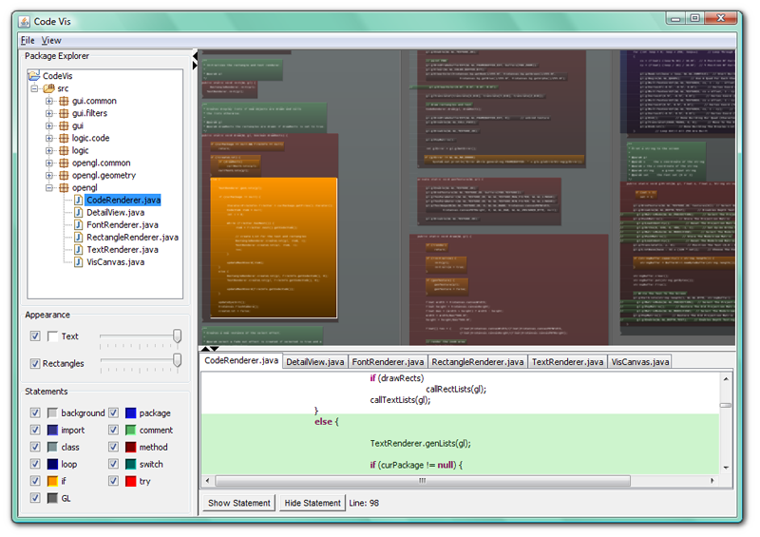Screen dimensions: 760x537
Task: Switch to the TextRenderer.java tab
Action: [567, 362]
